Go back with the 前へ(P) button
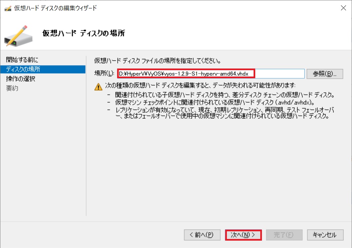Screen dimensions: 352x248 click(x=202, y=235)
